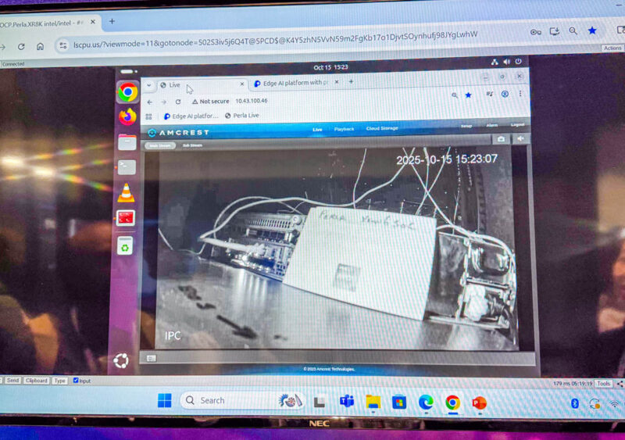This screenshot has height=440, width=625.
Task: Click the Ubuntu network status icon
Action: (495, 63)
